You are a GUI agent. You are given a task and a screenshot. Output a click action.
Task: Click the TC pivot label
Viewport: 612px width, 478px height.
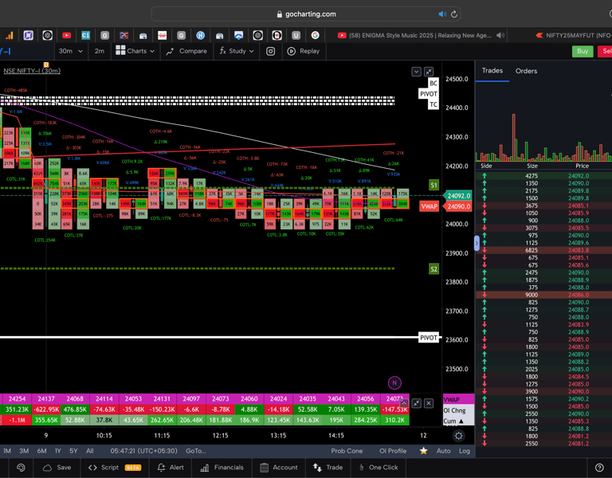pyautogui.click(x=433, y=104)
